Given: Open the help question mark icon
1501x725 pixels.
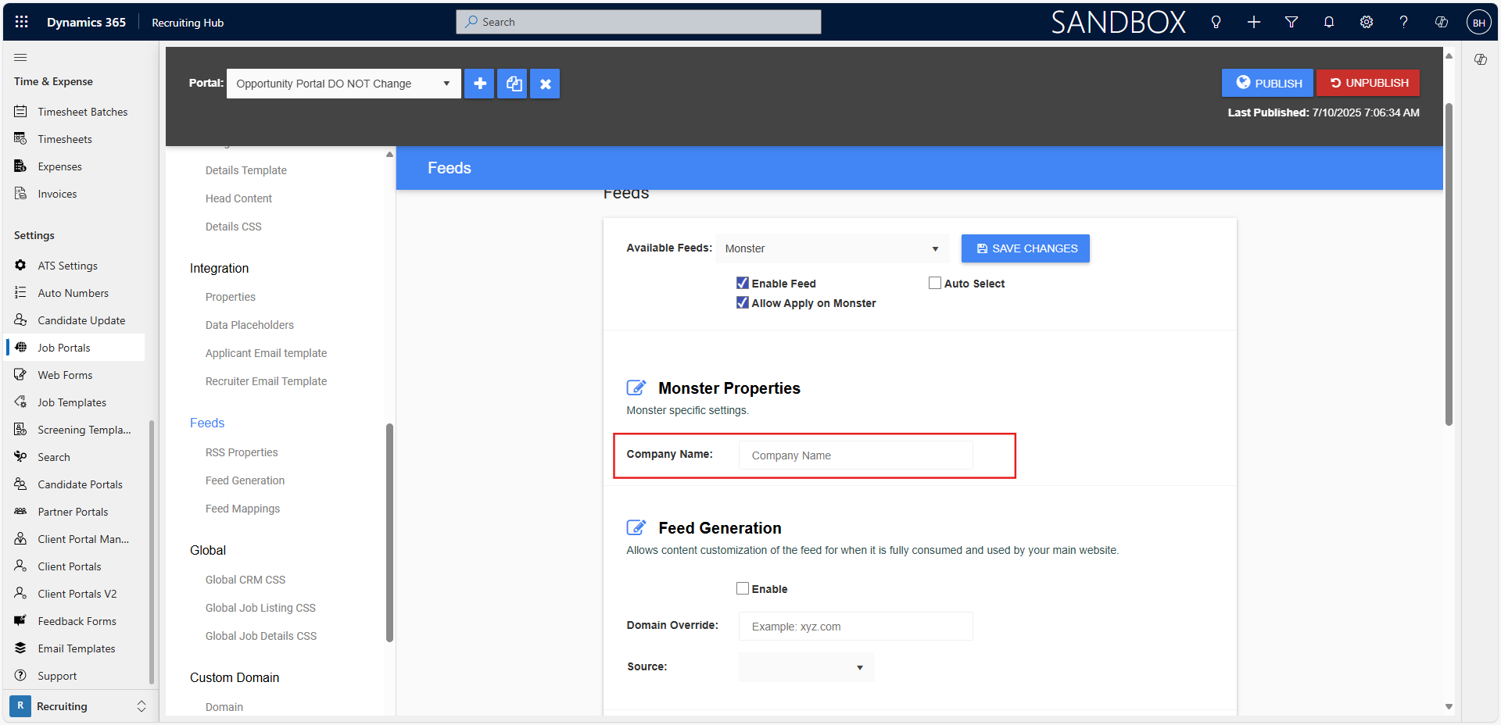Looking at the screenshot, I should click(1404, 22).
